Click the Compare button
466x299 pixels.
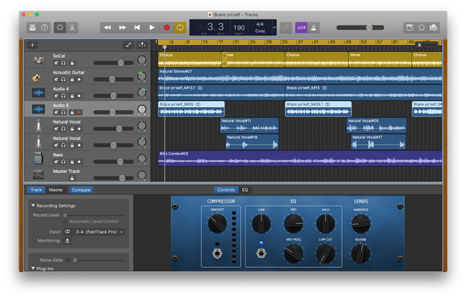(81, 190)
